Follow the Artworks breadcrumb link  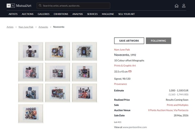click(43, 27)
